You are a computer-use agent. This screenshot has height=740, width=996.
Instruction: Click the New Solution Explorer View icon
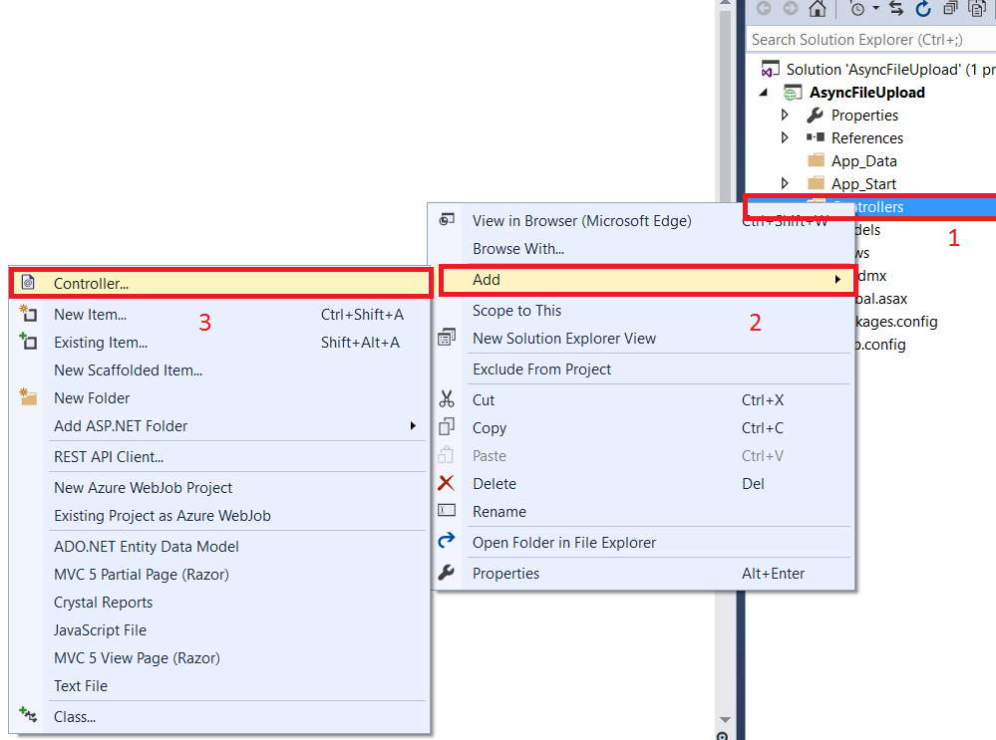tap(447, 337)
